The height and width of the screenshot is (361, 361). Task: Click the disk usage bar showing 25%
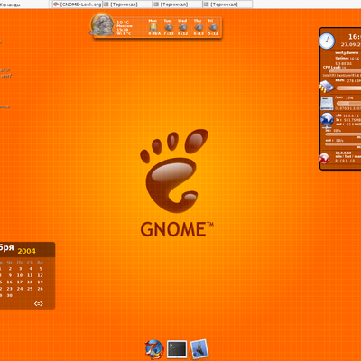348,103
